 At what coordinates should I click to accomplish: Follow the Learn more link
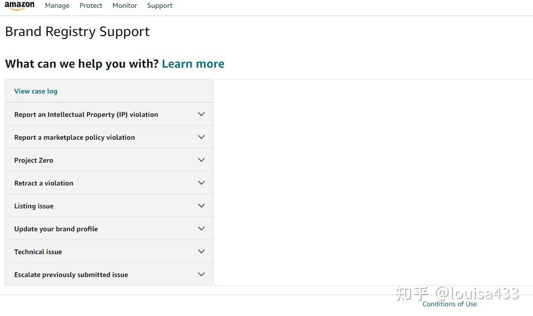pos(193,64)
